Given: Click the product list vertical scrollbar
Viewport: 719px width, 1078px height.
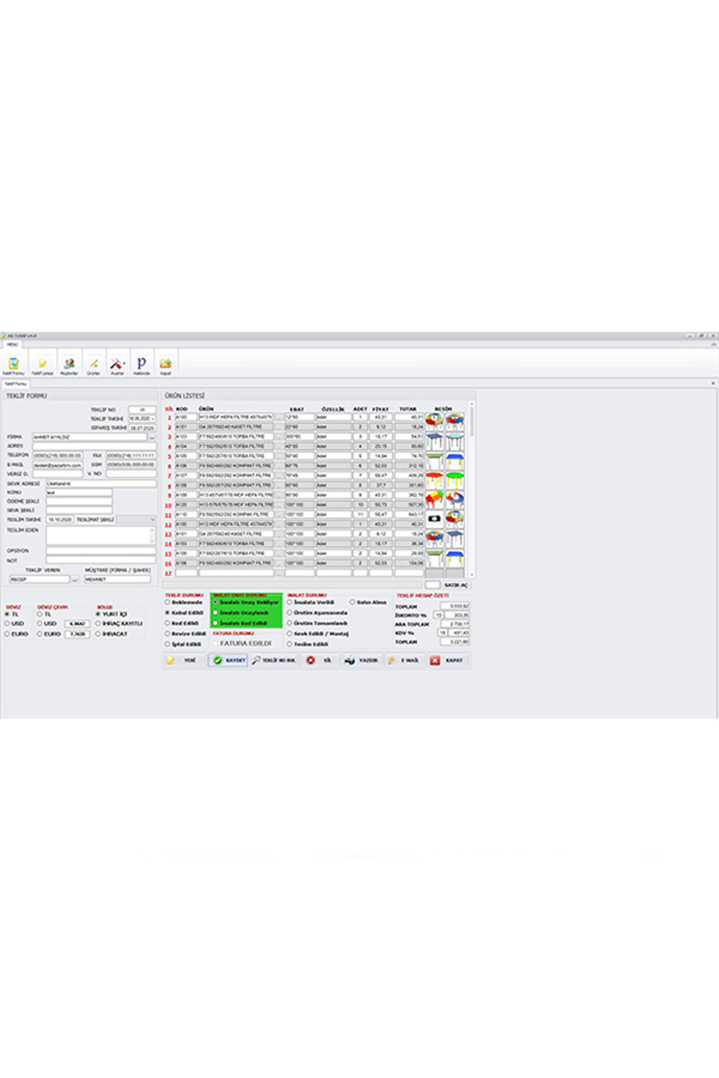Looking at the screenshot, I should (472, 489).
